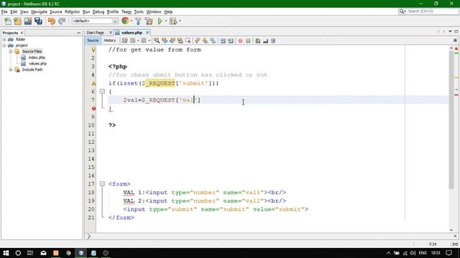Click the volume icon in system tray

click(x=413, y=253)
